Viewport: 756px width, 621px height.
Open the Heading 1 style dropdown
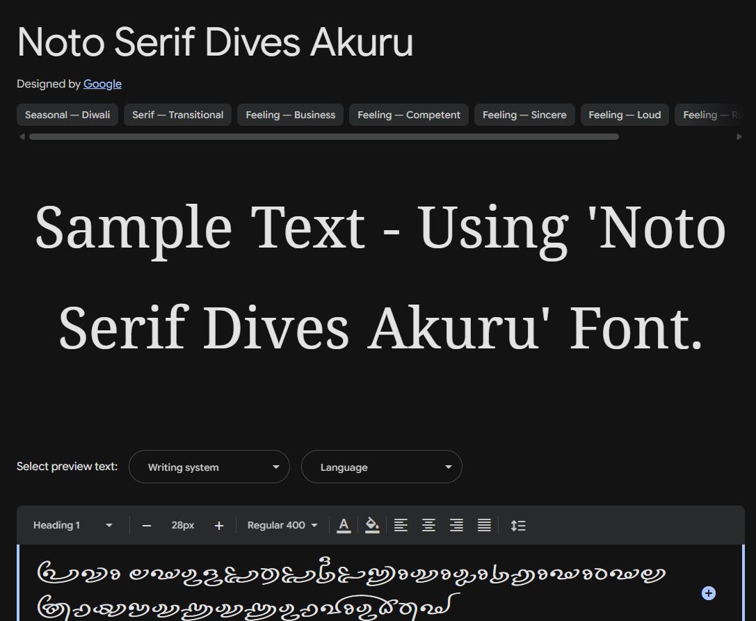pos(73,525)
